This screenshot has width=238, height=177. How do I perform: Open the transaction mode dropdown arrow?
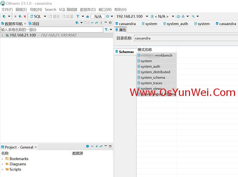(83, 16)
